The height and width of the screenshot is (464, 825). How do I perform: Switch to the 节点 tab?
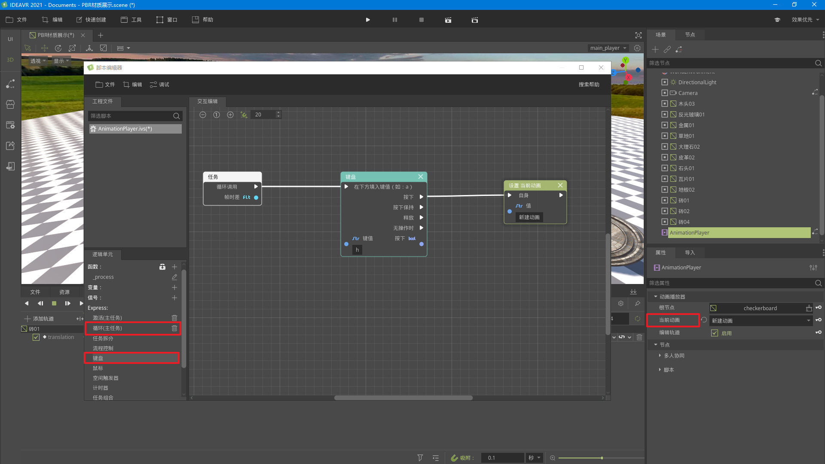click(690, 35)
